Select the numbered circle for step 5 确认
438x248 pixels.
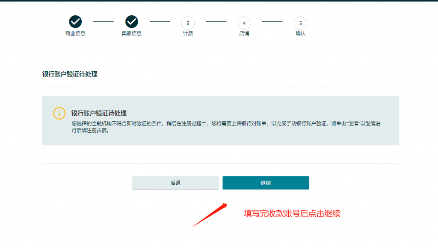(300, 23)
